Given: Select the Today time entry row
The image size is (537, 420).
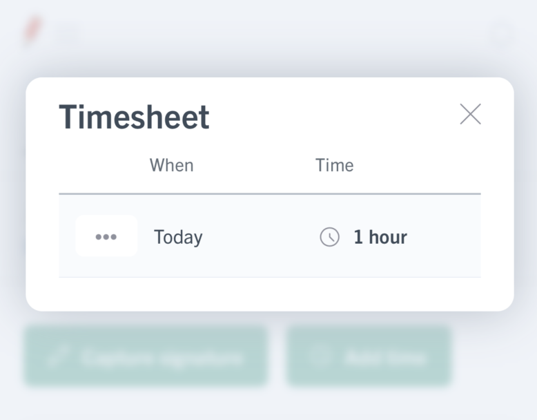Looking at the screenshot, I should point(270,236).
